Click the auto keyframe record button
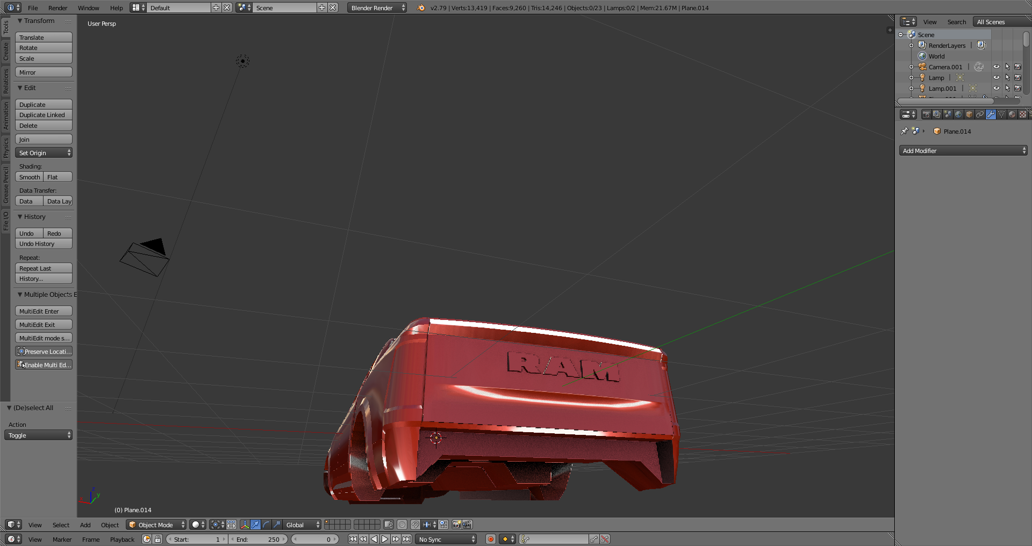Image resolution: width=1032 pixels, height=546 pixels. click(490, 539)
